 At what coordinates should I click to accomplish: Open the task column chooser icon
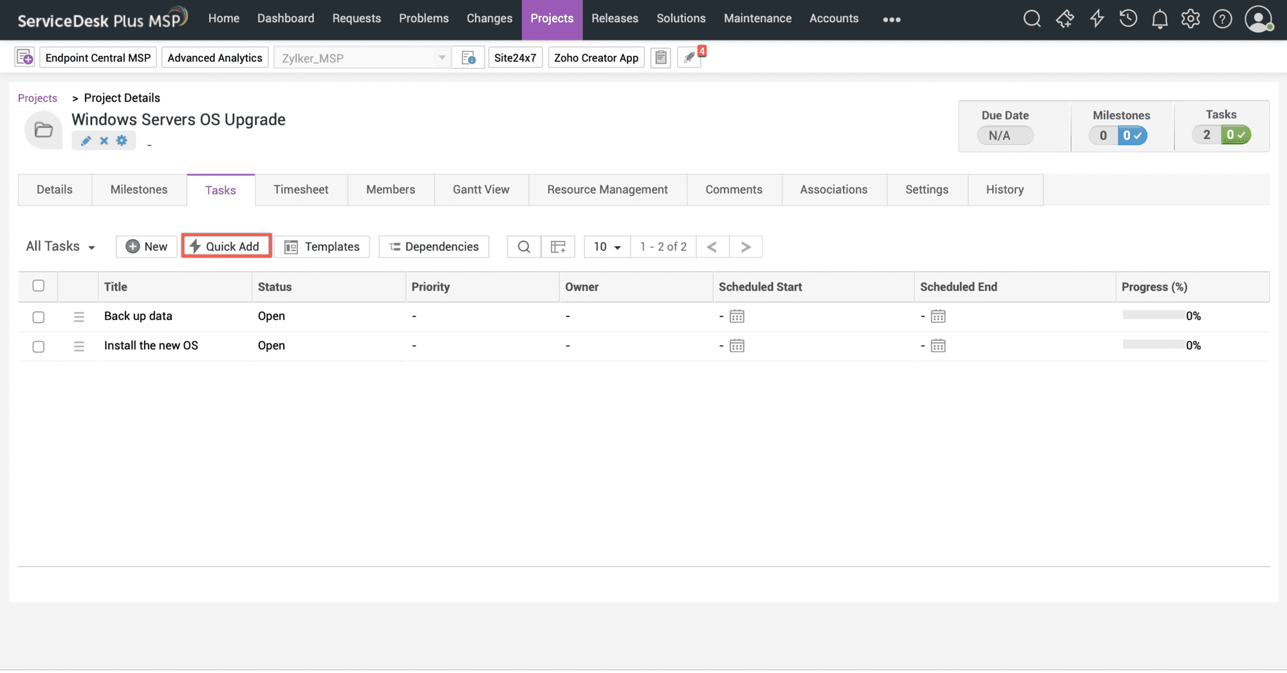558,247
